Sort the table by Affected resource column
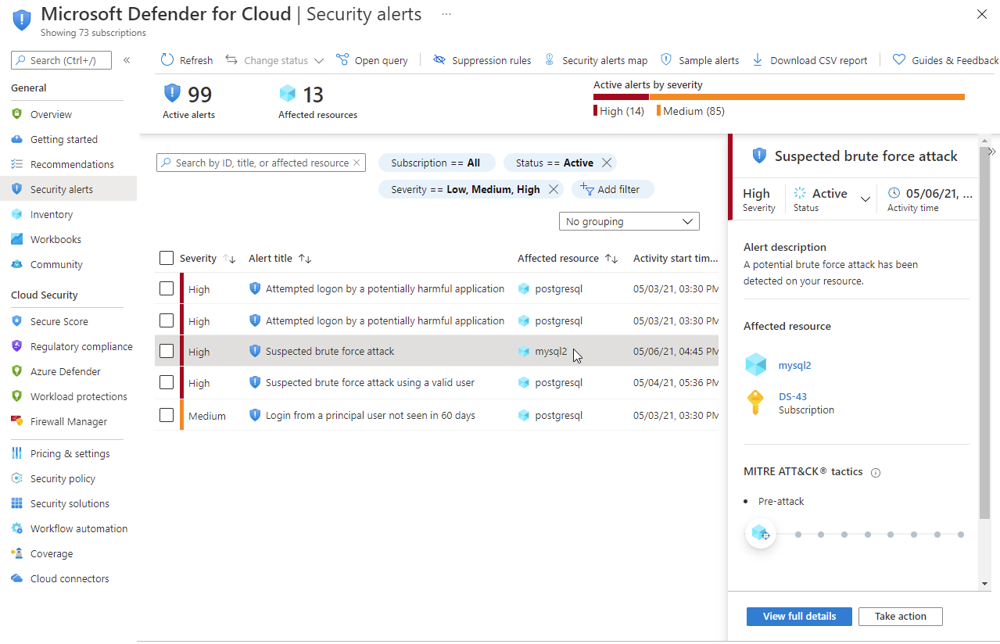Screen dimensions: 1000x644 [611, 259]
